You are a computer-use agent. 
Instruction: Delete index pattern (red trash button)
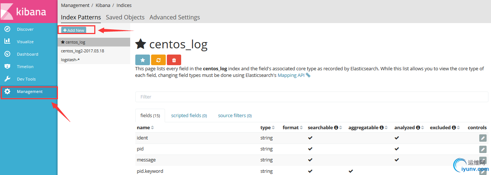pyautogui.click(x=174, y=60)
